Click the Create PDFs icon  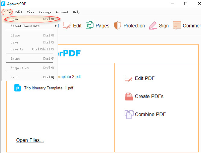click(129, 96)
